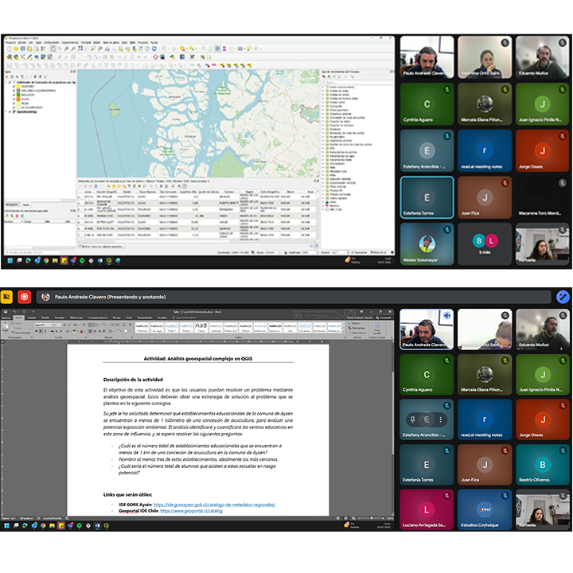The image size is (573, 573).
Task: Collapse the Solicitudes de Concesión layer group
Action: coord(4,82)
